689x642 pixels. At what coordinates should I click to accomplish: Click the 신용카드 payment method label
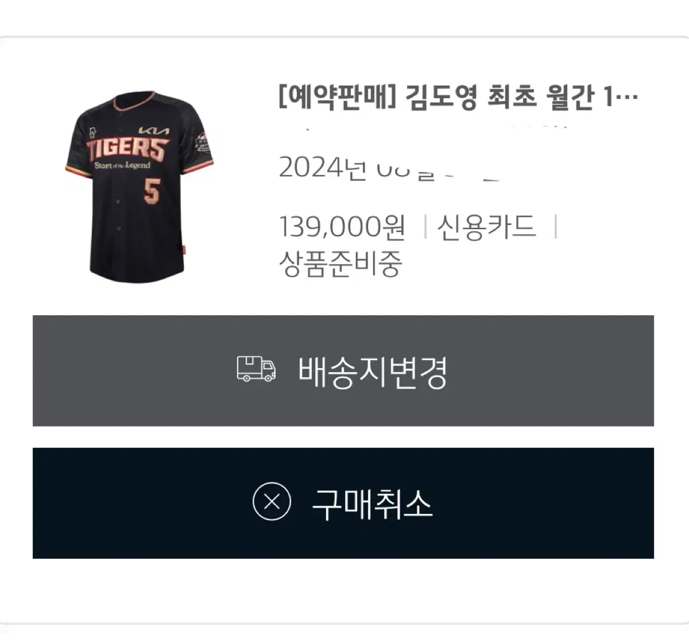coord(486,226)
